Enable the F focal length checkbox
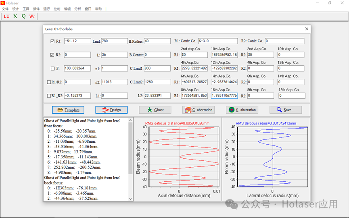Viewport: 349px width, 218px height. (53, 69)
